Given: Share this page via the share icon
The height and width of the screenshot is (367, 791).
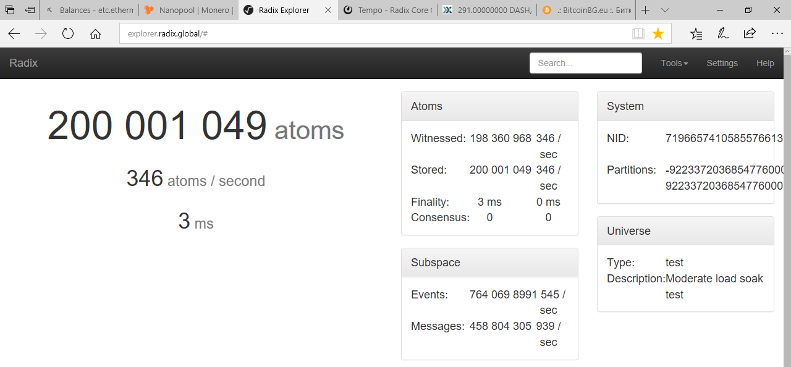Looking at the screenshot, I should coord(750,34).
